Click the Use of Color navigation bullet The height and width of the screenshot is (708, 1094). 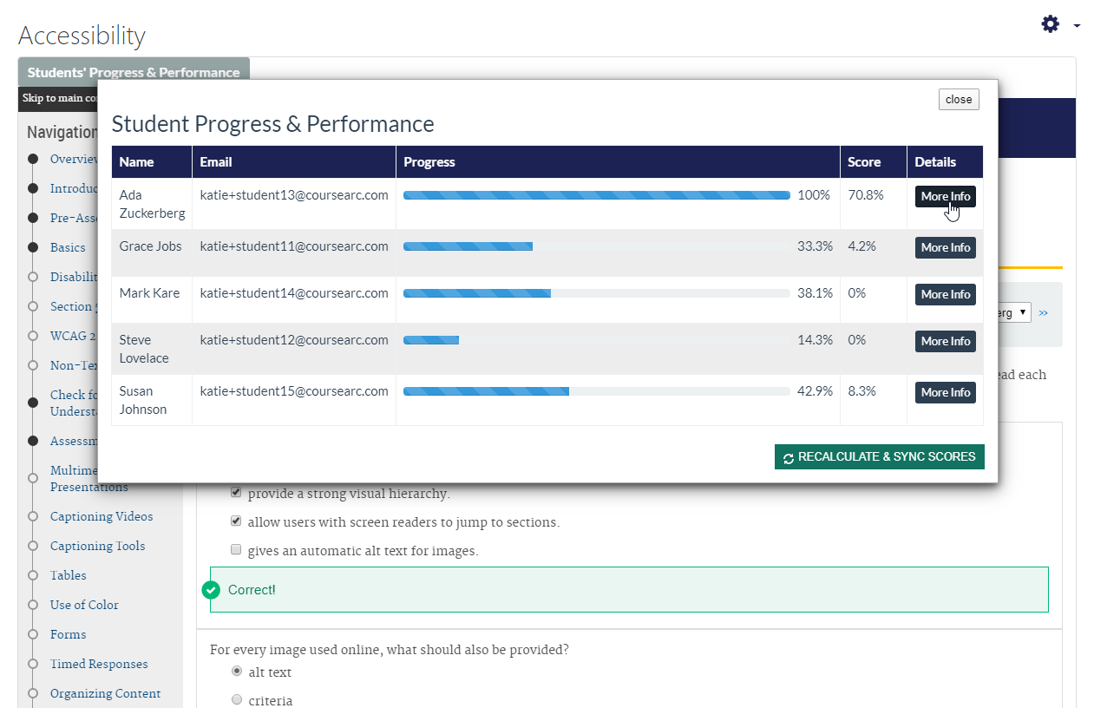pyautogui.click(x=33, y=605)
